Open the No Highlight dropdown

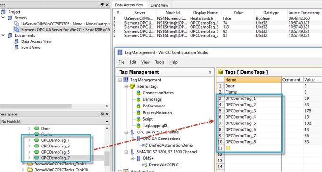click(107, 122)
